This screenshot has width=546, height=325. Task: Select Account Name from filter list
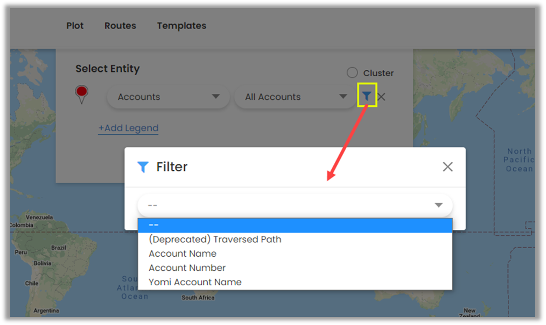coord(183,254)
